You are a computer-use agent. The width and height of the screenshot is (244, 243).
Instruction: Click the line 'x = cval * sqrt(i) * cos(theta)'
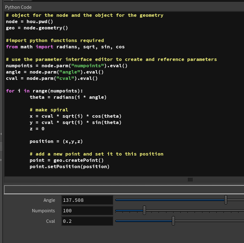[75, 116]
